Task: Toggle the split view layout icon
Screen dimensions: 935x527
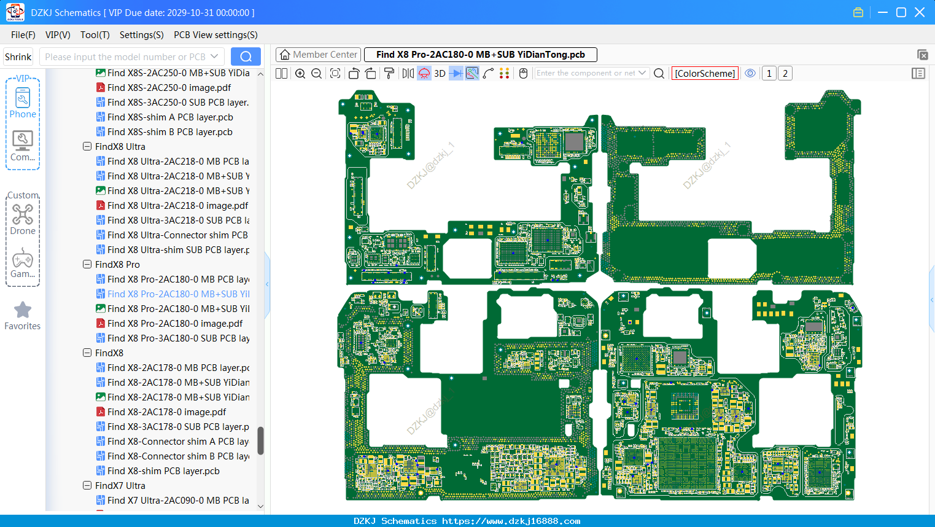Action: pyautogui.click(x=282, y=73)
